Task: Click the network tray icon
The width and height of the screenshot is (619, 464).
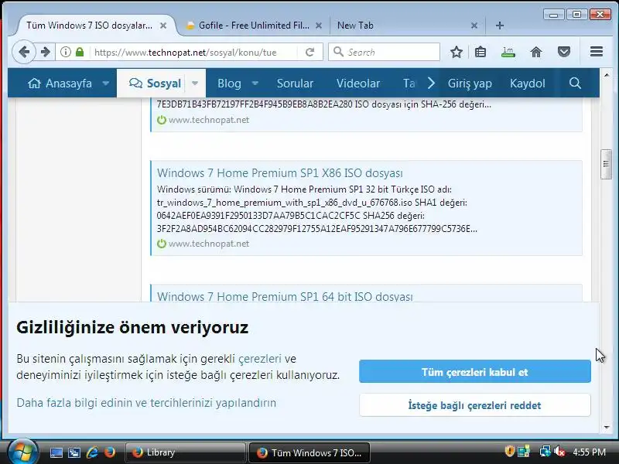Action: [x=545, y=451]
